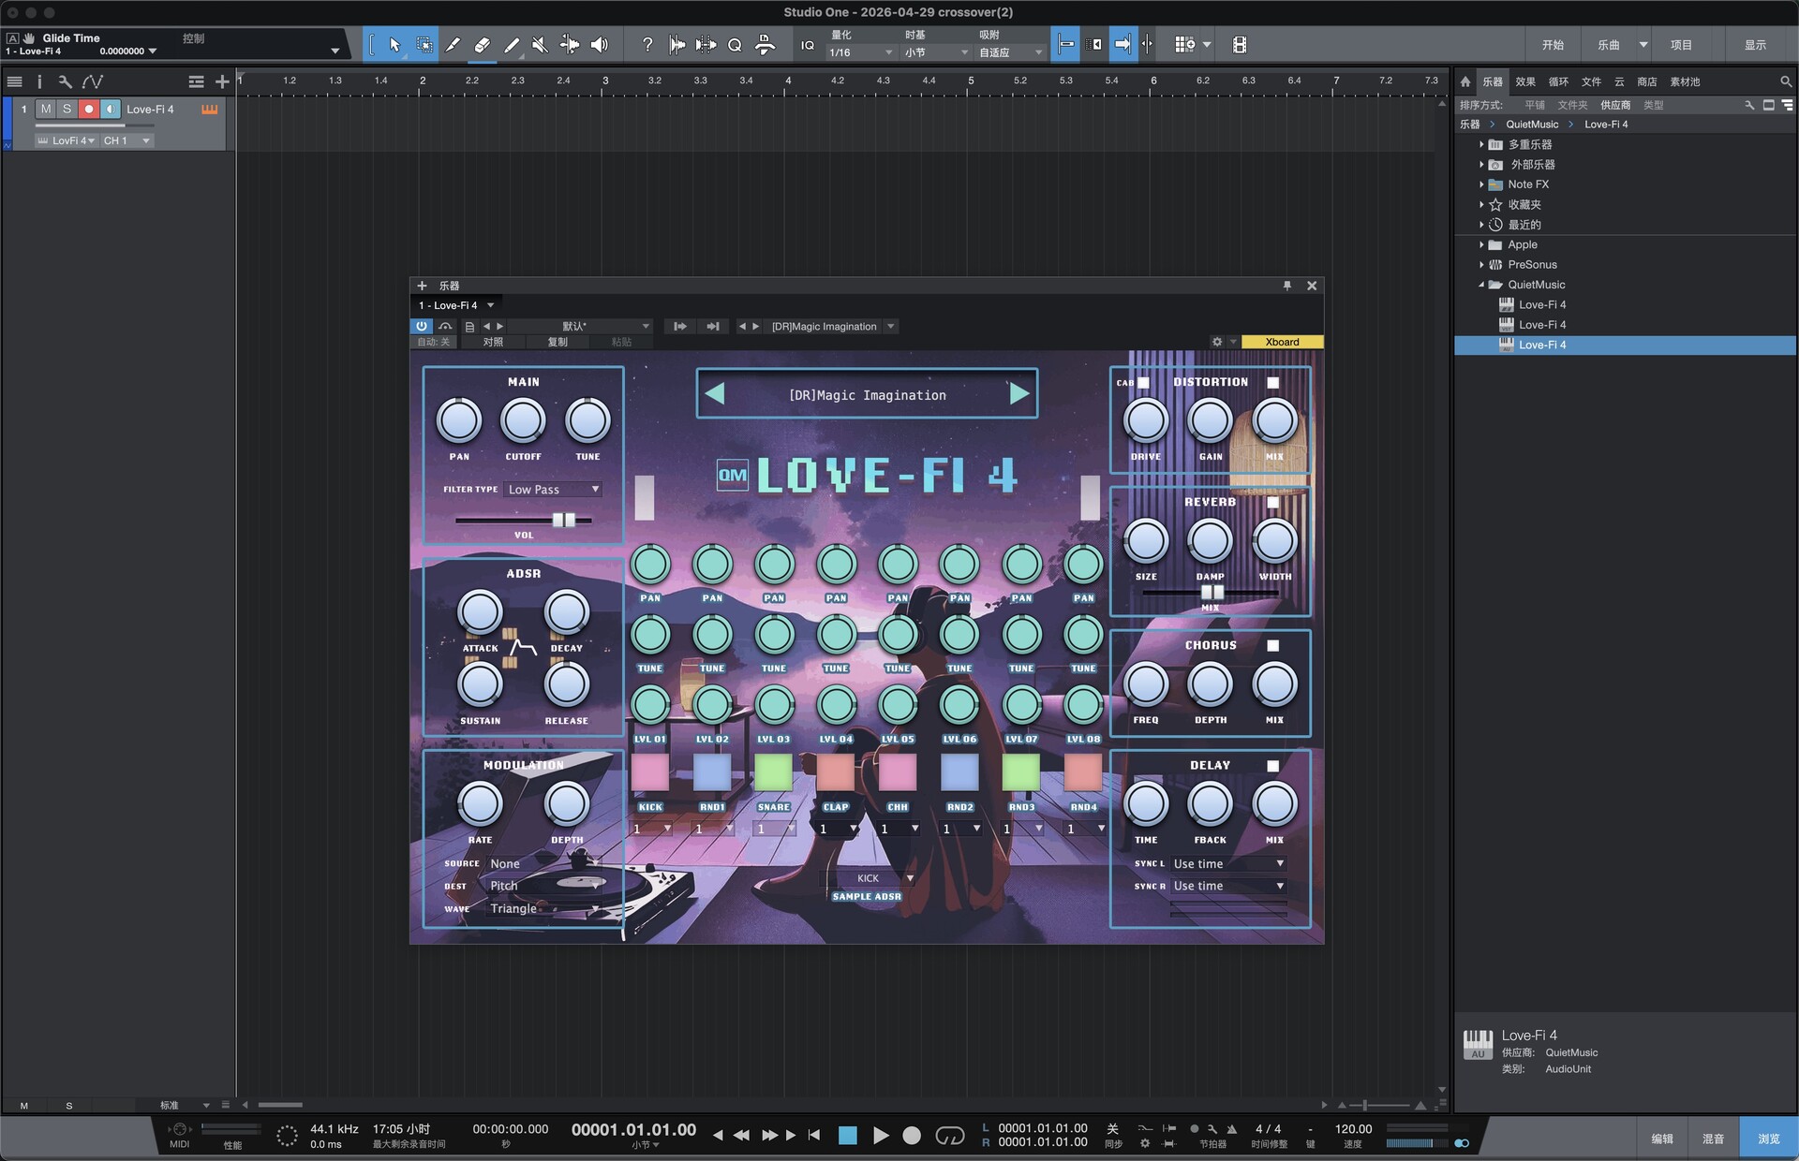
Task: Select the Mute tool
Action: [x=540, y=44]
